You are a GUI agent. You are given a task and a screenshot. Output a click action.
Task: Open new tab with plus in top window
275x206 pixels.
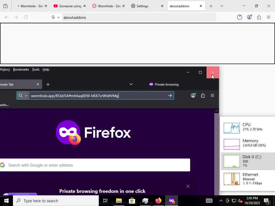pos(211,6)
